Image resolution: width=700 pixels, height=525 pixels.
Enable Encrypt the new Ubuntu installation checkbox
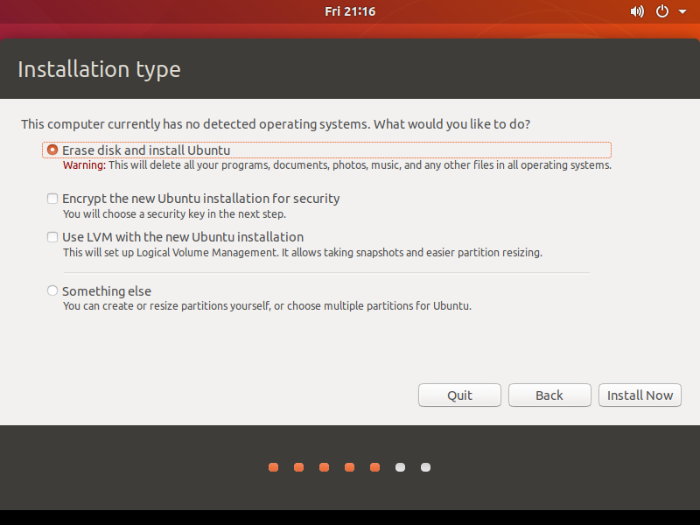tap(53, 199)
